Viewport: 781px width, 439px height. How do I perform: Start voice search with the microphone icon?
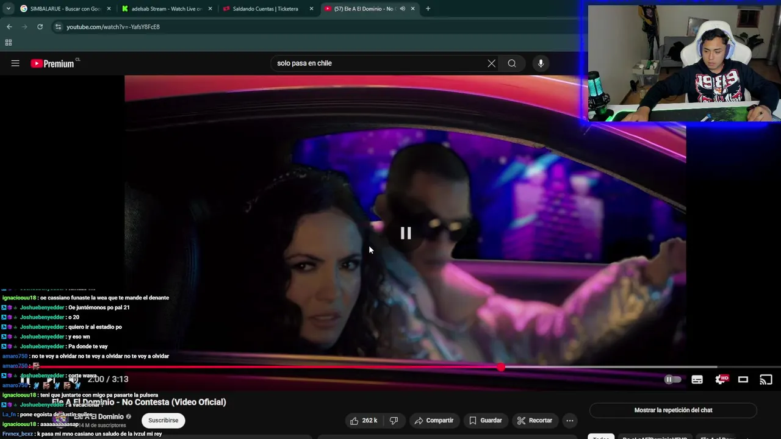pos(541,63)
